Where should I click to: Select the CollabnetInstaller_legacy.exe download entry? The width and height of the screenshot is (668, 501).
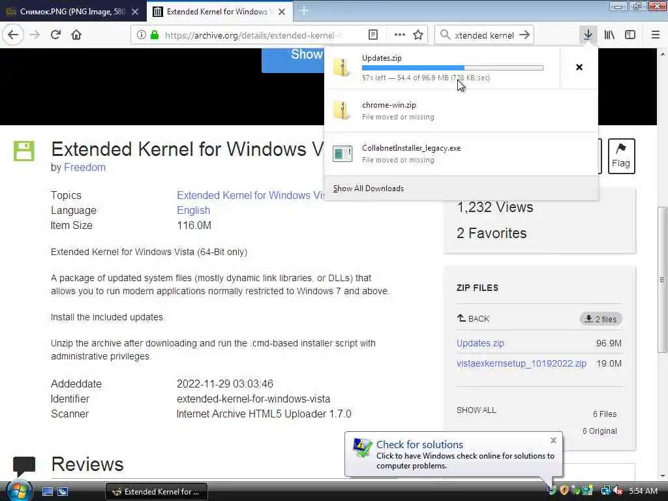461,154
